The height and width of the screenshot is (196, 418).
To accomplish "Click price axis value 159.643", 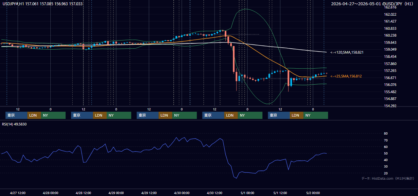I will pyautogui.click(x=390, y=42).
